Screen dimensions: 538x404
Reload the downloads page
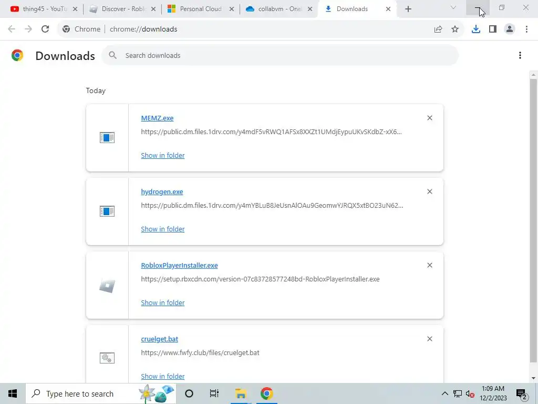[x=45, y=29]
